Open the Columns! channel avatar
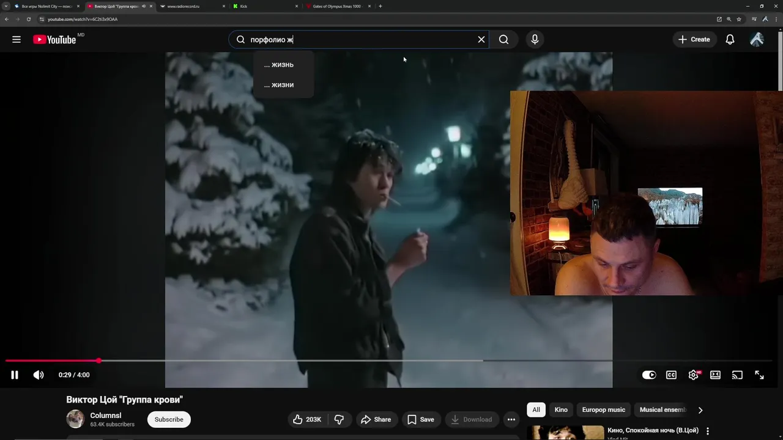Image resolution: width=783 pixels, height=440 pixels. (75, 419)
